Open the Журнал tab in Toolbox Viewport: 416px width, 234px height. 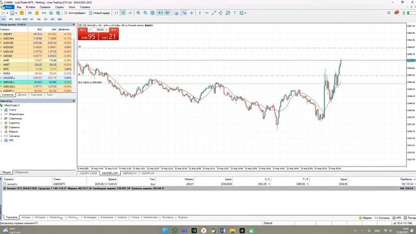(183, 217)
